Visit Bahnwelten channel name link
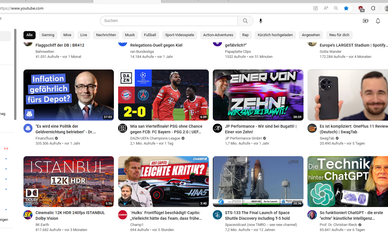Viewport: 388px width, 233px height. coord(45,51)
